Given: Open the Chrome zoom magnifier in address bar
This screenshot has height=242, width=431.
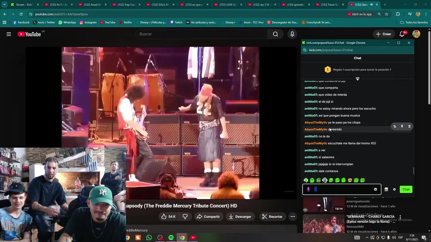Looking at the screenshot, I should click(x=379, y=14).
